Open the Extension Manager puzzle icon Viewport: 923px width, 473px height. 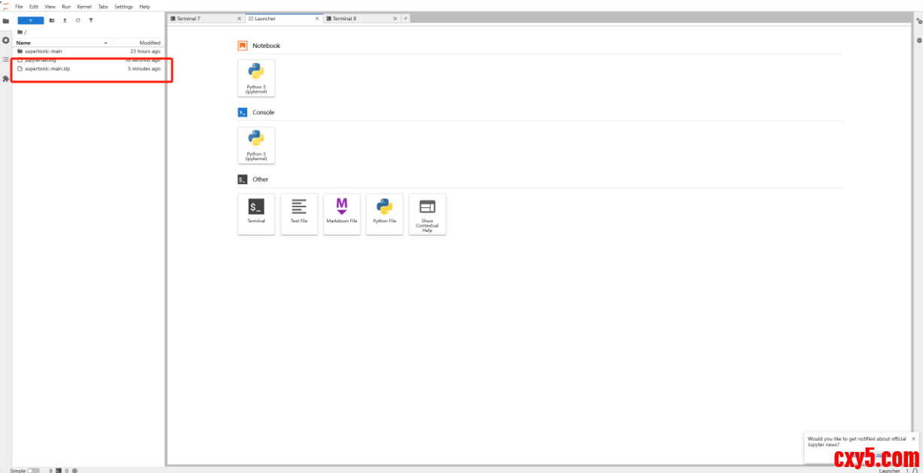tap(5, 79)
